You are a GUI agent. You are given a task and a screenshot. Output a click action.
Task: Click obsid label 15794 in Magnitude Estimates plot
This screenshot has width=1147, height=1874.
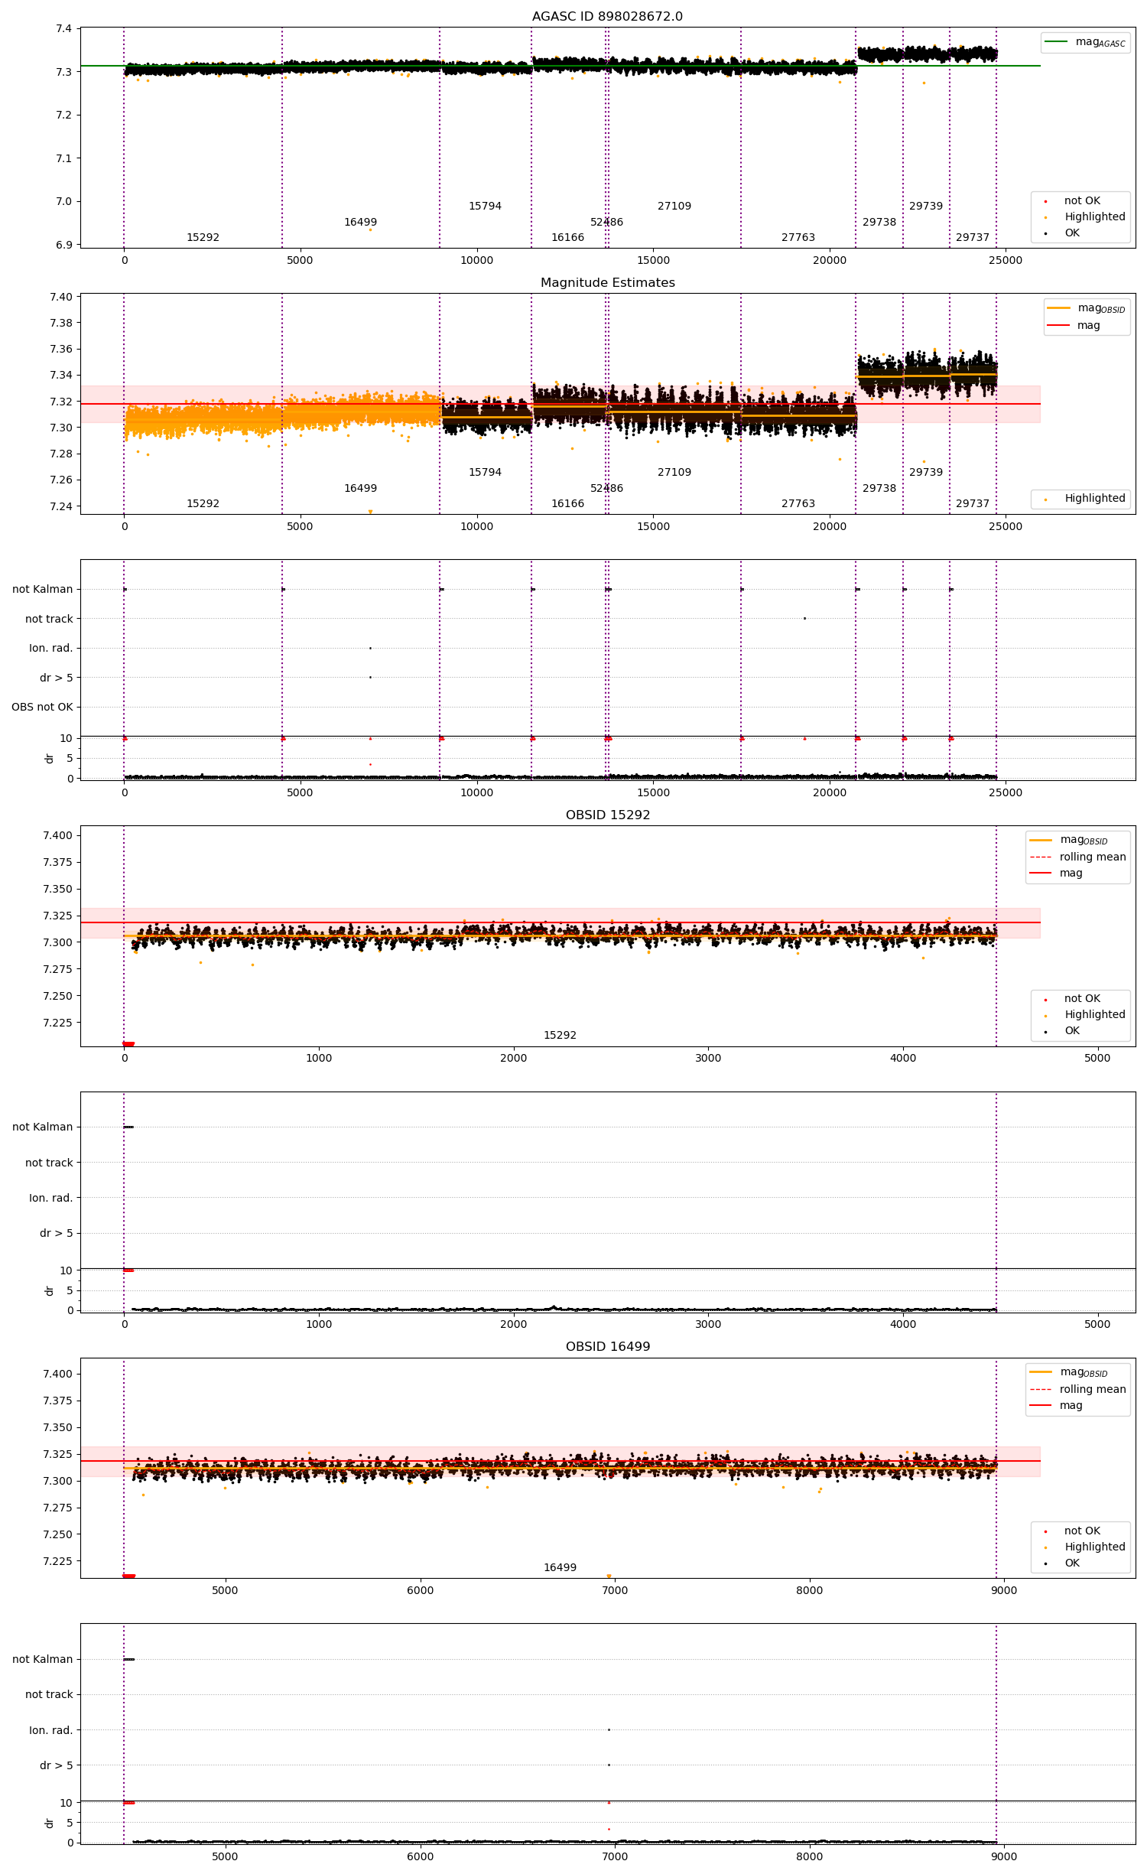(485, 472)
